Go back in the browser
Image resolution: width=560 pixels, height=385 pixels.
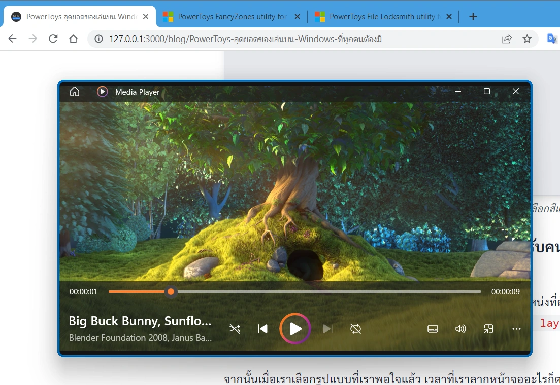pyautogui.click(x=13, y=38)
